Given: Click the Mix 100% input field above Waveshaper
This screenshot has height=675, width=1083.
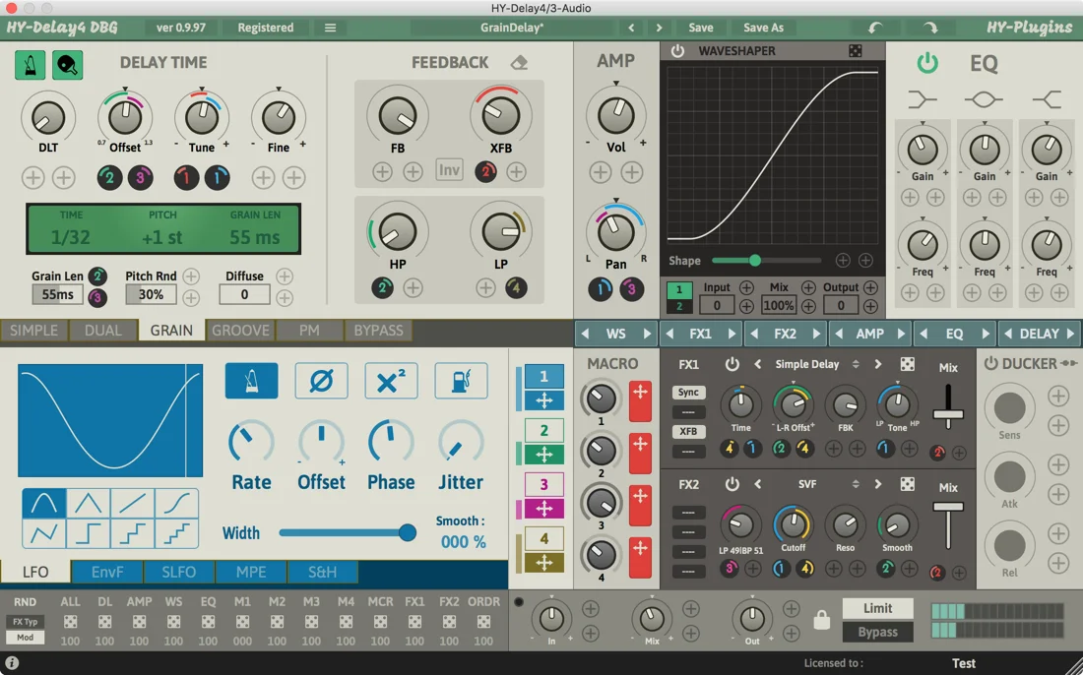Looking at the screenshot, I should pyautogui.click(x=779, y=305).
